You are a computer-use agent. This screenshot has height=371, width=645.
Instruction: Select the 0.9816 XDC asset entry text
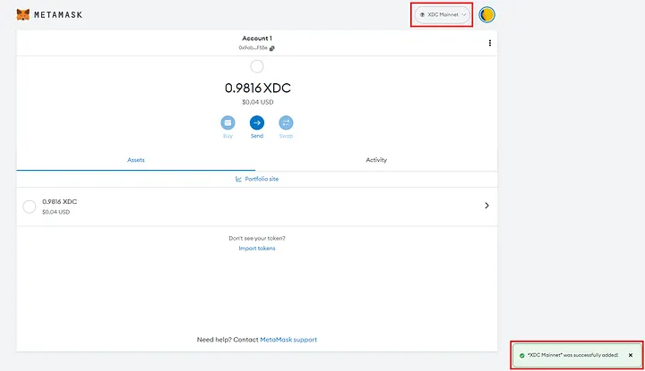pyautogui.click(x=59, y=202)
